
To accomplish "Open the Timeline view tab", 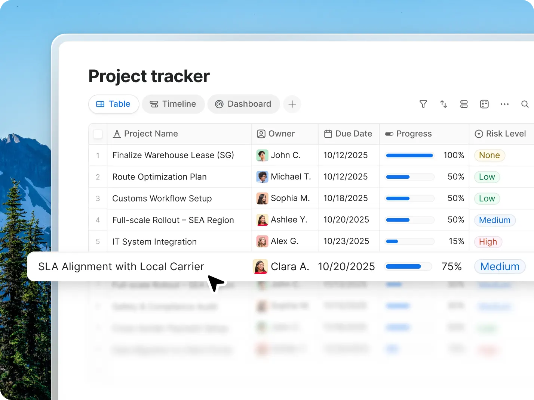I will pyautogui.click(x=173, y=104).
